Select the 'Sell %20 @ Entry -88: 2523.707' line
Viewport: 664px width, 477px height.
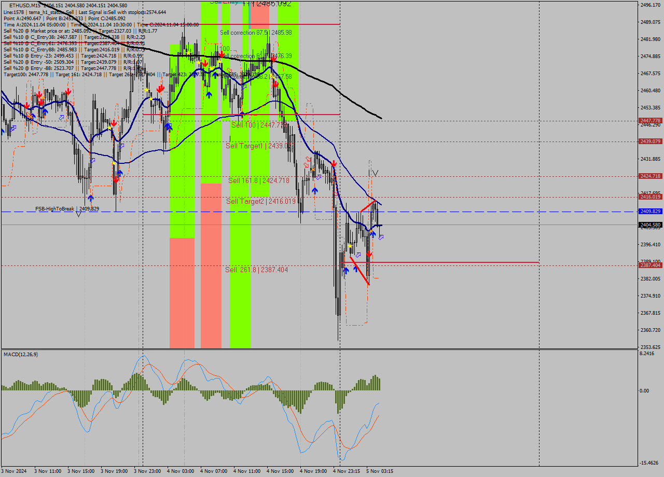73,68
